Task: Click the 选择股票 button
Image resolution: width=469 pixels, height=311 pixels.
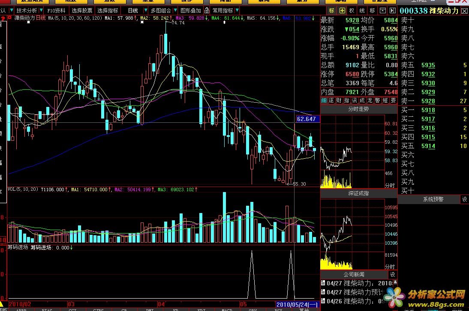Action: pyautogui.click(x=81, y=10)
